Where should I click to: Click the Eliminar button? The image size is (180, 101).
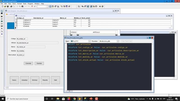(35, 80)
